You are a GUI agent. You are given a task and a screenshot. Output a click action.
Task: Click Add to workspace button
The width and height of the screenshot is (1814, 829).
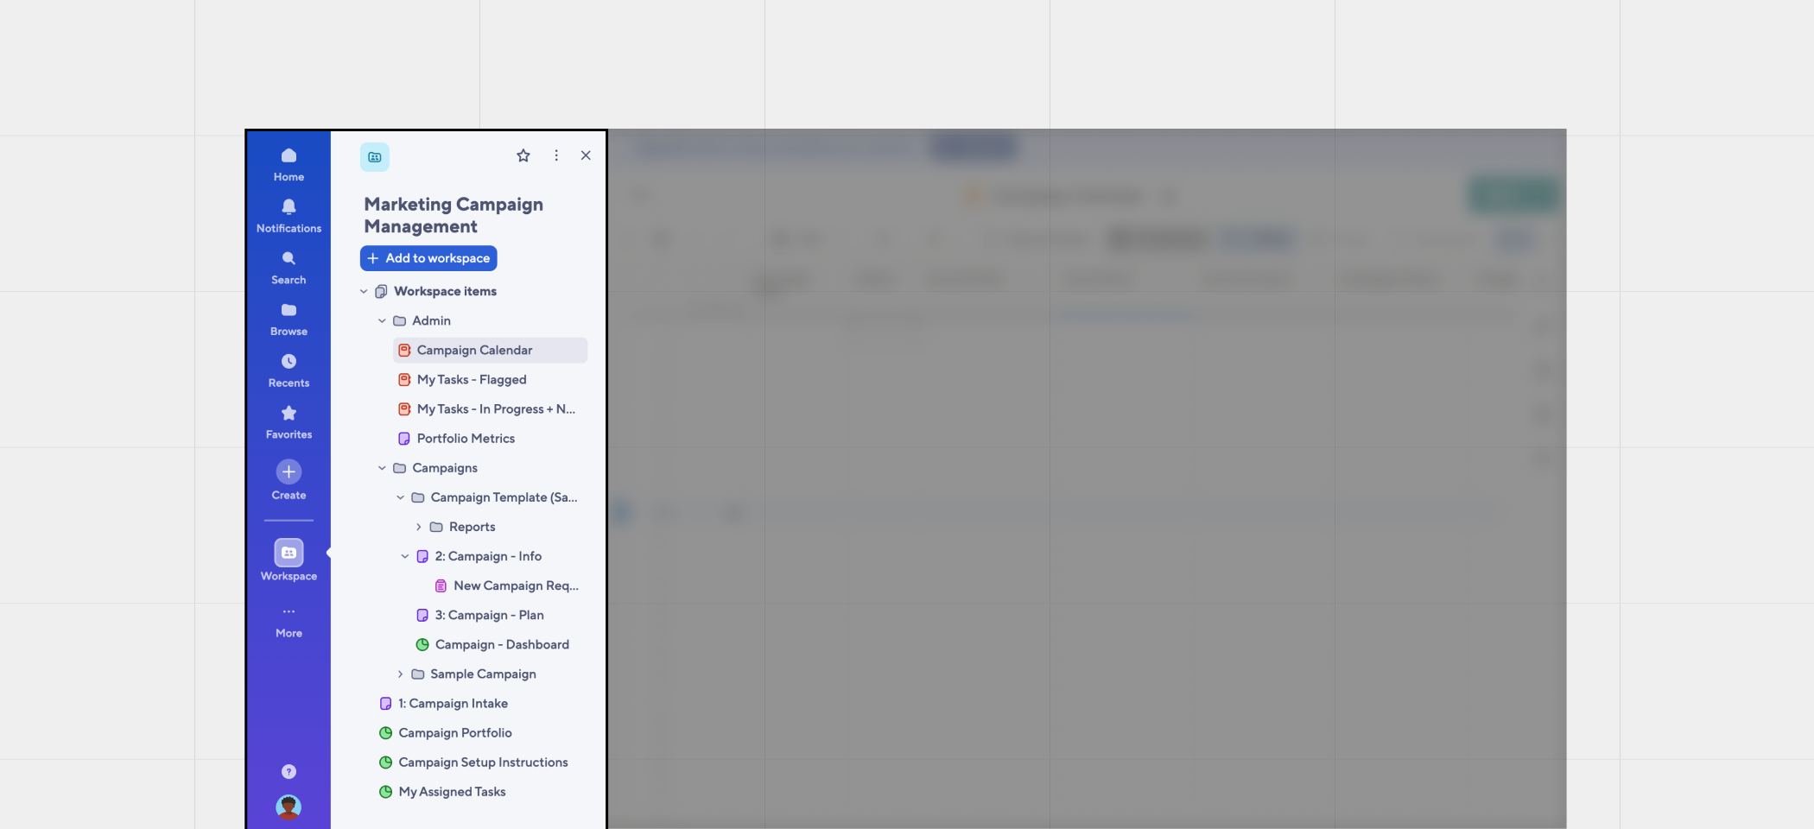pos(428,258)
